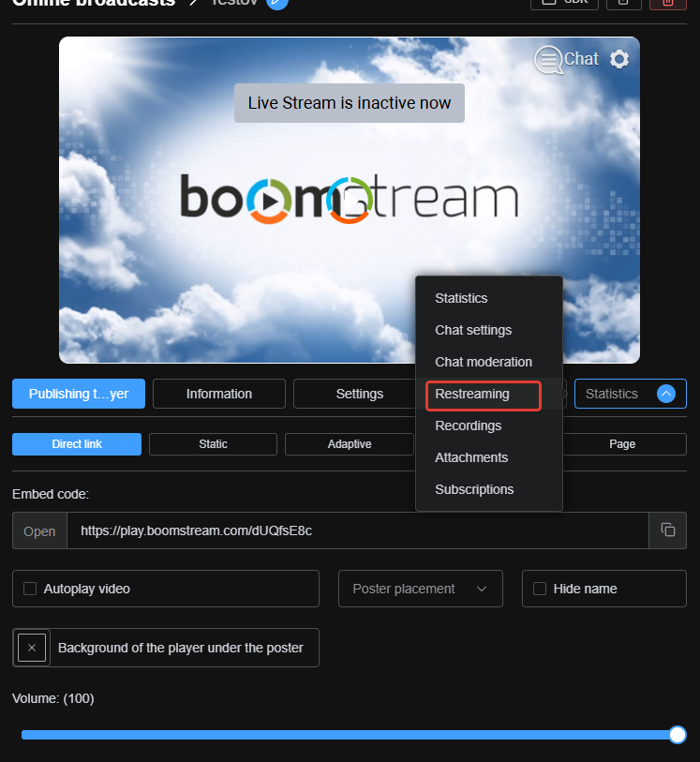Click the Volume slider handle
The width and height of the screenshot is (700, 762).
tap(678, 734)
